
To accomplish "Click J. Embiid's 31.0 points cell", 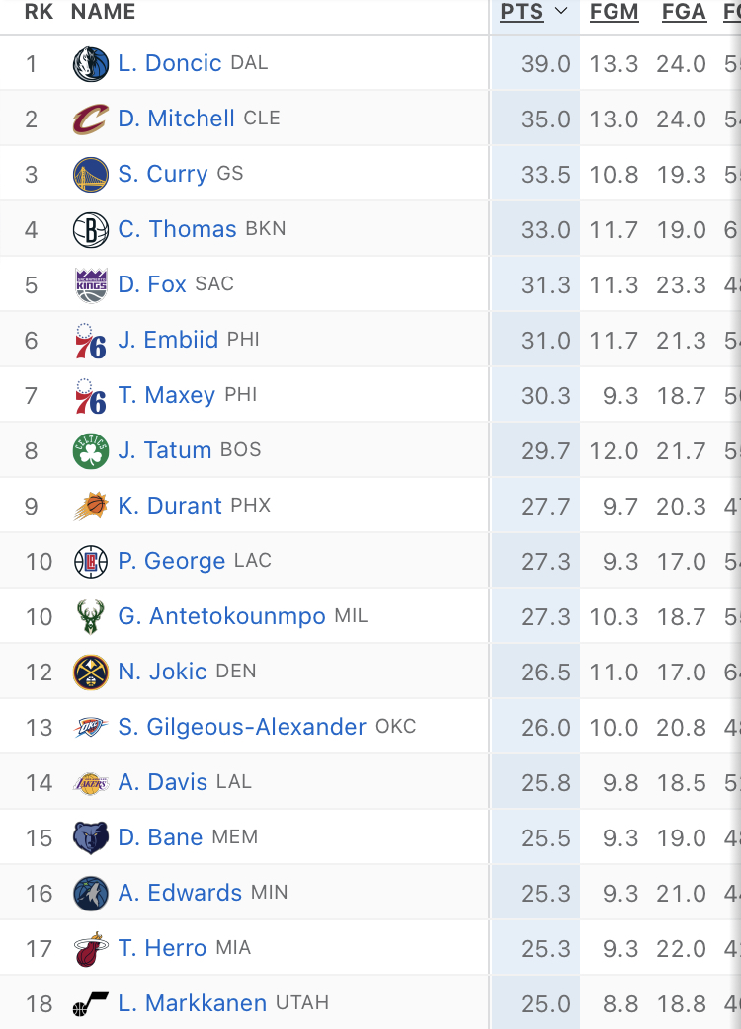I will (x=545, y=341).
